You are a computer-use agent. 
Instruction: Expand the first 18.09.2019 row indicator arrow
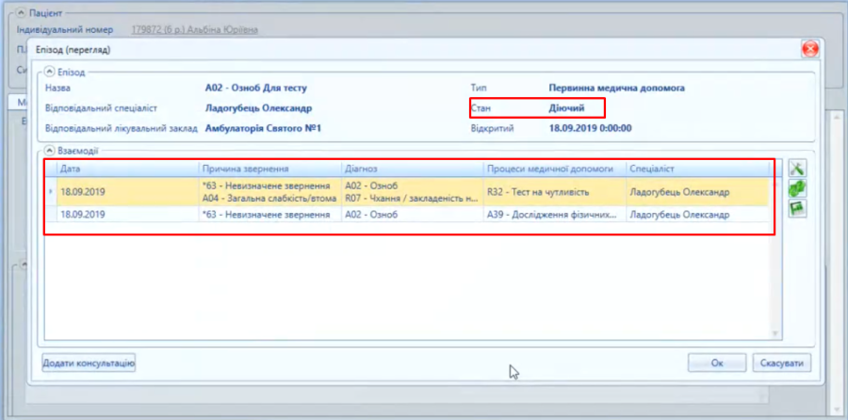click(51, 191)
